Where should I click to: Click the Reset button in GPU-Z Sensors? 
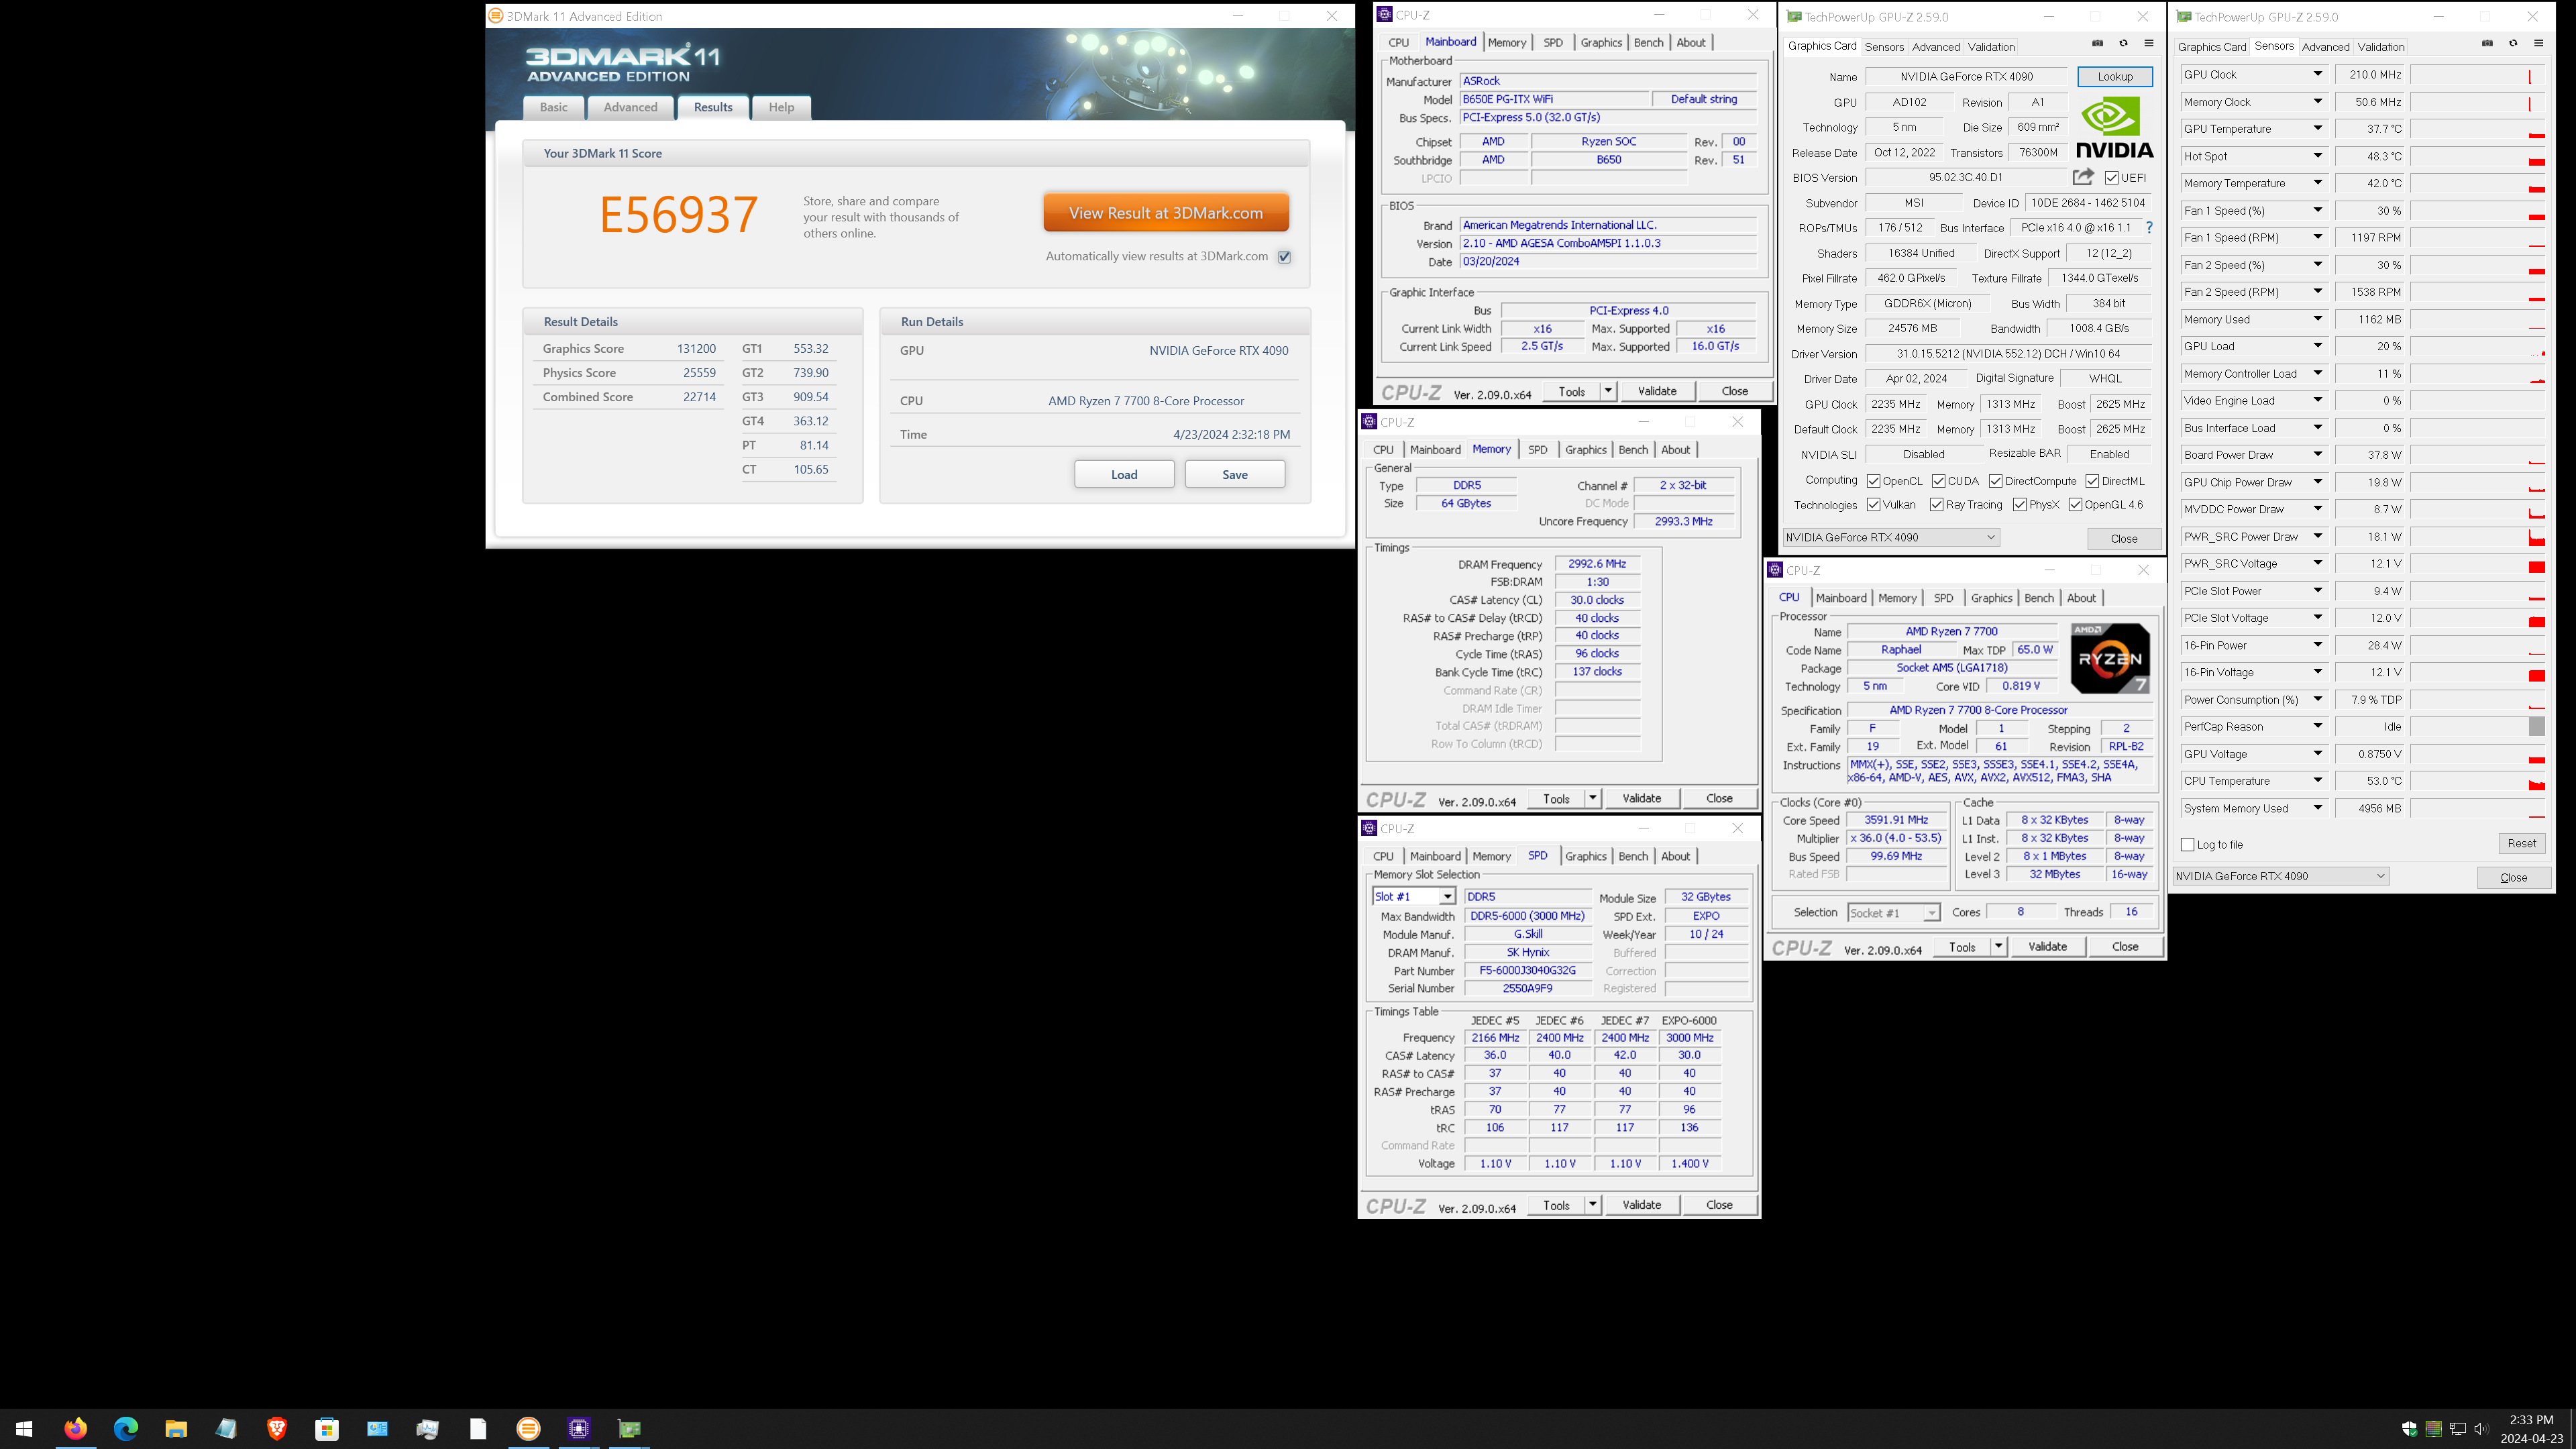click(2521, 843)
